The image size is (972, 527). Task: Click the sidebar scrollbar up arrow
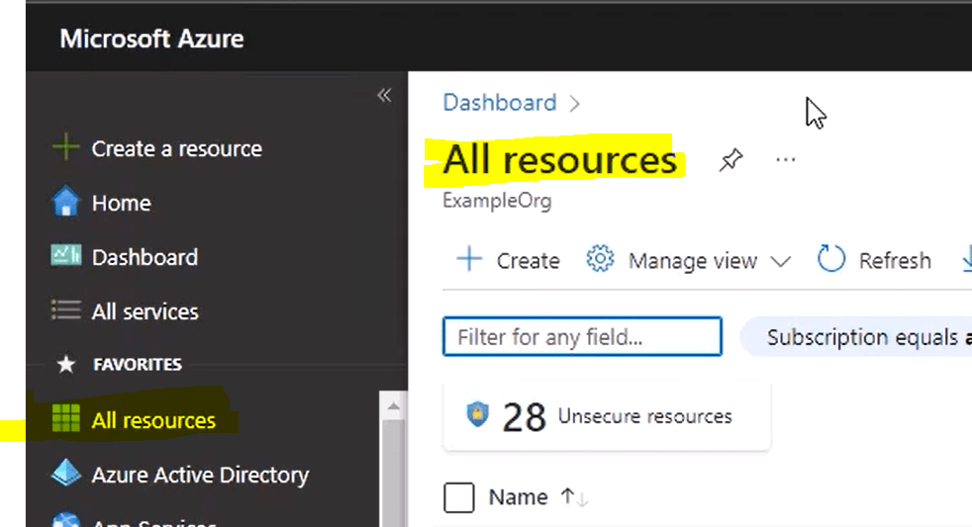(393, 406)
